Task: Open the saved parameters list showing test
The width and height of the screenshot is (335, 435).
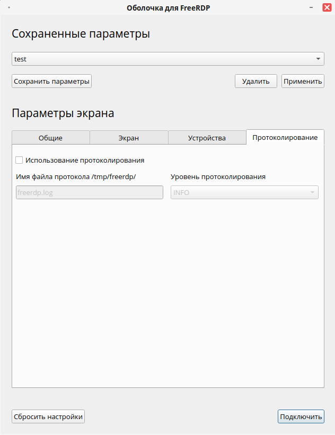Action: click(159, 59)
